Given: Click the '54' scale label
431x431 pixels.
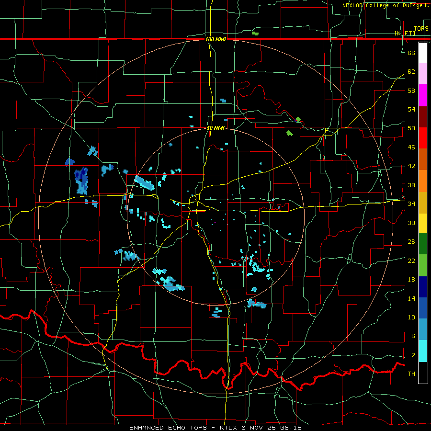Looking at the screenshot, I should tap(411, 109).
